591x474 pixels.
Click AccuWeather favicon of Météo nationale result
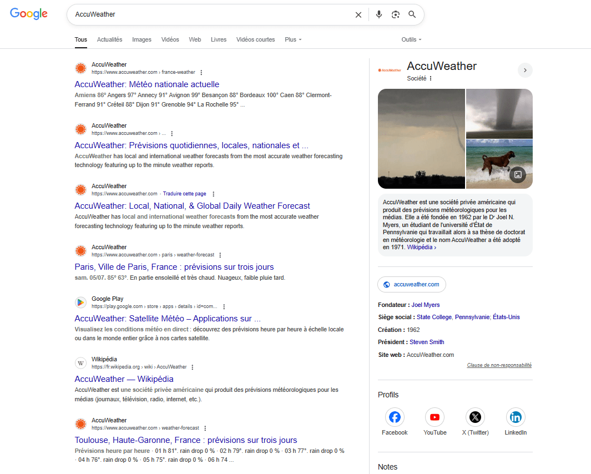(80, 68)
